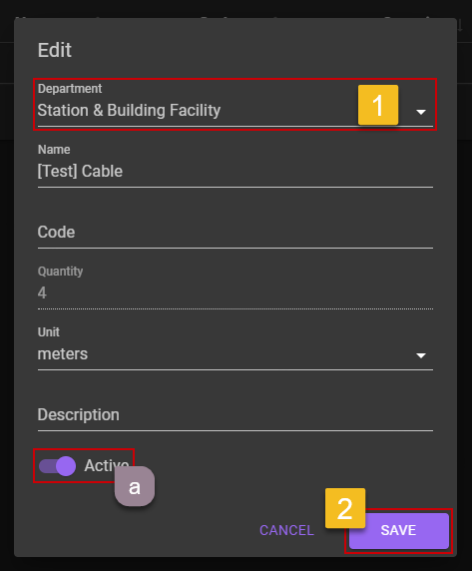
Task: Click the mauve letter a annotation badge
Action: [x=135, y=486]
